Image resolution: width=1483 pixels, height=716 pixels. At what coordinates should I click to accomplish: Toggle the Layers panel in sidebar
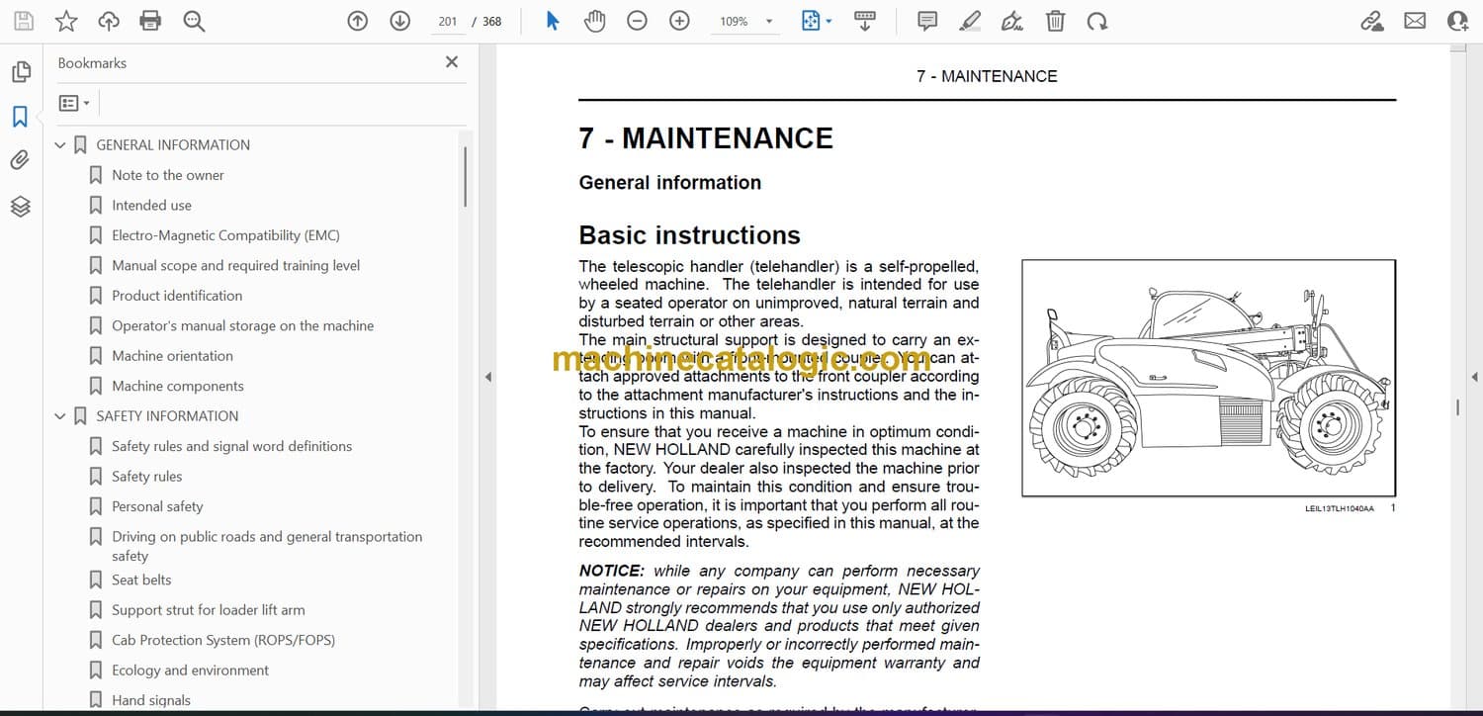point(20,206)
